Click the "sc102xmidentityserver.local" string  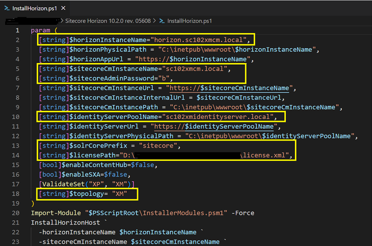218,117
